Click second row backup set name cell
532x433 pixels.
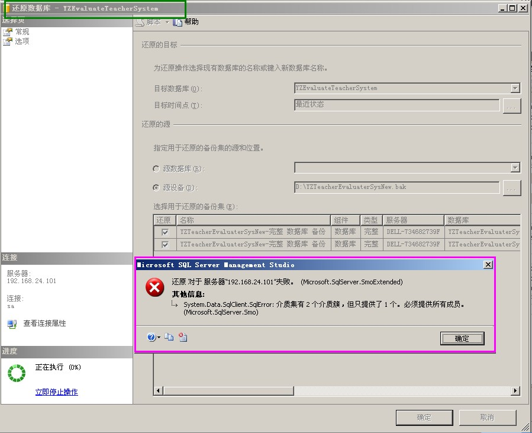click(253, 244)
